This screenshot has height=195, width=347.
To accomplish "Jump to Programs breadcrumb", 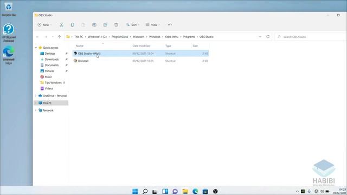I will point(189,37).
